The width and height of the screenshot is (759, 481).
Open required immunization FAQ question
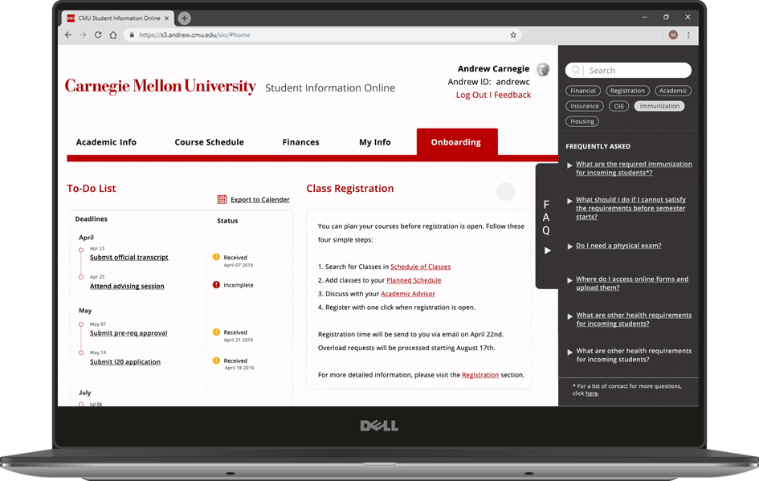tap(634, 169)
